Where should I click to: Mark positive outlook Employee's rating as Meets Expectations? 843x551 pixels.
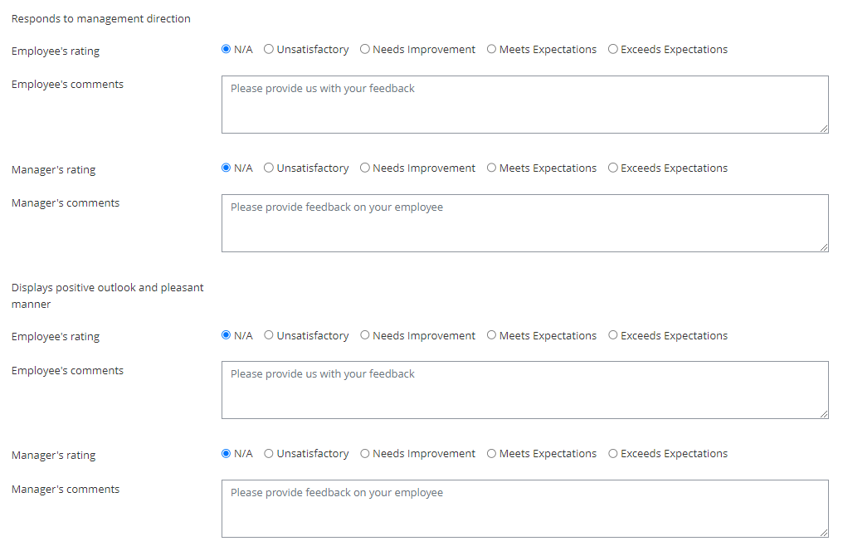pyautogui.click(x=491, y=336)
